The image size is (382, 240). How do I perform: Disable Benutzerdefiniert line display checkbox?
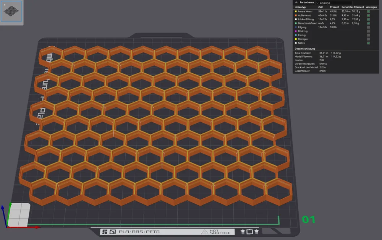[x=368, y=23]
